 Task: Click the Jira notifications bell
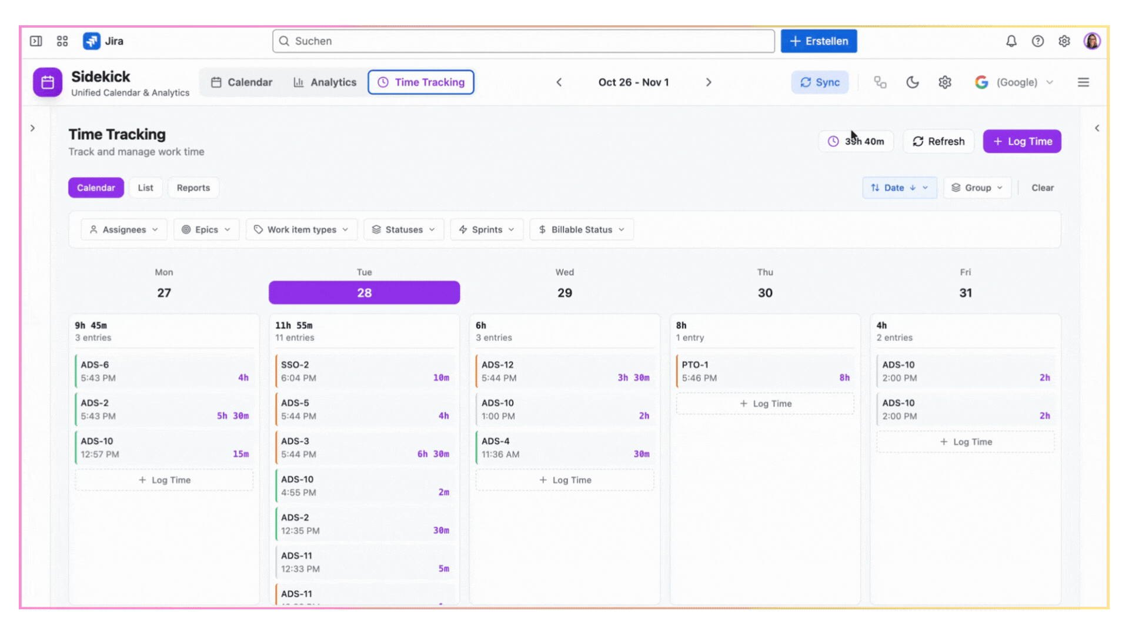coord(1011,41)
